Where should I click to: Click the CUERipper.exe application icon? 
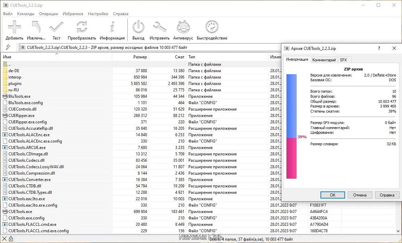point(5,116)
